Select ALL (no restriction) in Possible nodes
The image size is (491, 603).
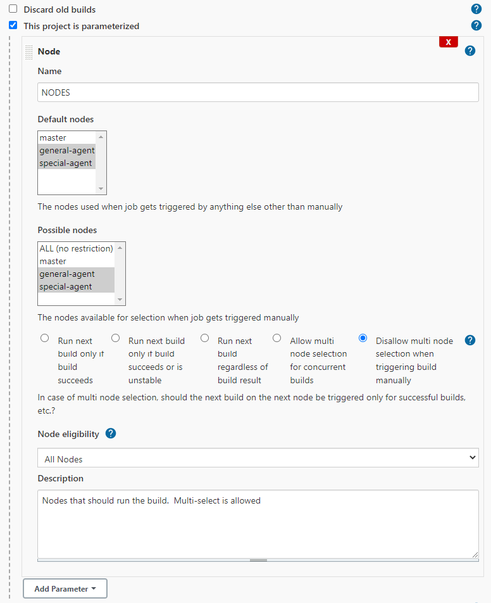77,248
